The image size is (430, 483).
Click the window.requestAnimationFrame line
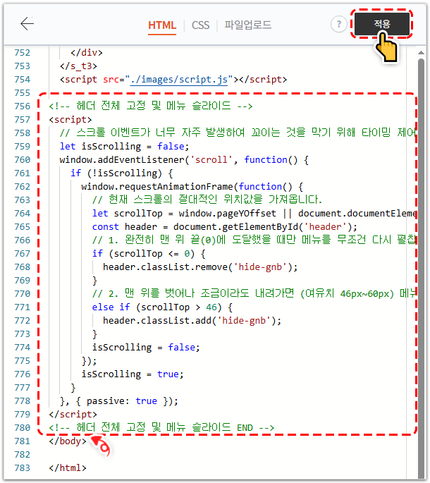click(192, 187)
